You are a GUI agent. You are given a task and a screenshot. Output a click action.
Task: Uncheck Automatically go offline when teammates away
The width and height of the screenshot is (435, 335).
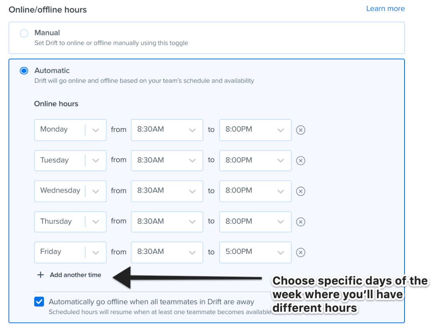click(39, 302)
